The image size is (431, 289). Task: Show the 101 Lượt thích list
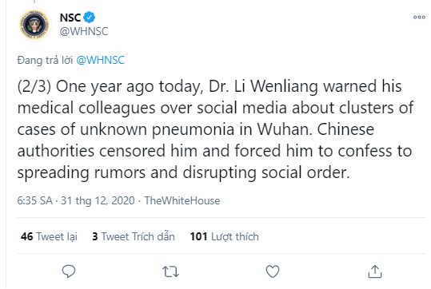[x=224, y=236]
